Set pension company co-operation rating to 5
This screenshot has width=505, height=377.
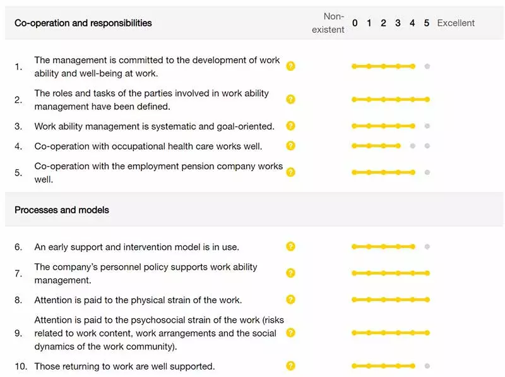point(427,172)
